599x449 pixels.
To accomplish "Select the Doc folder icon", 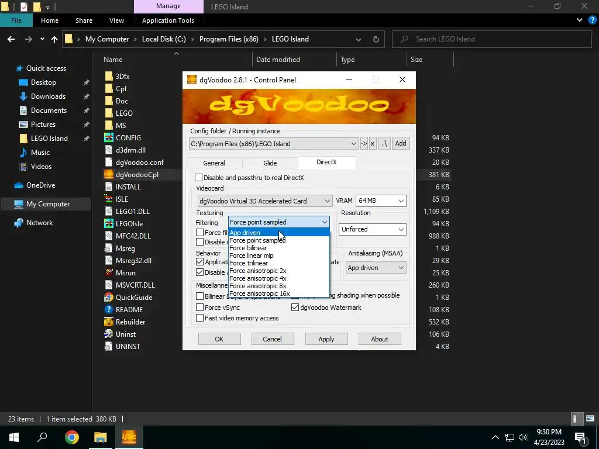I will click(x=109, y=101).
